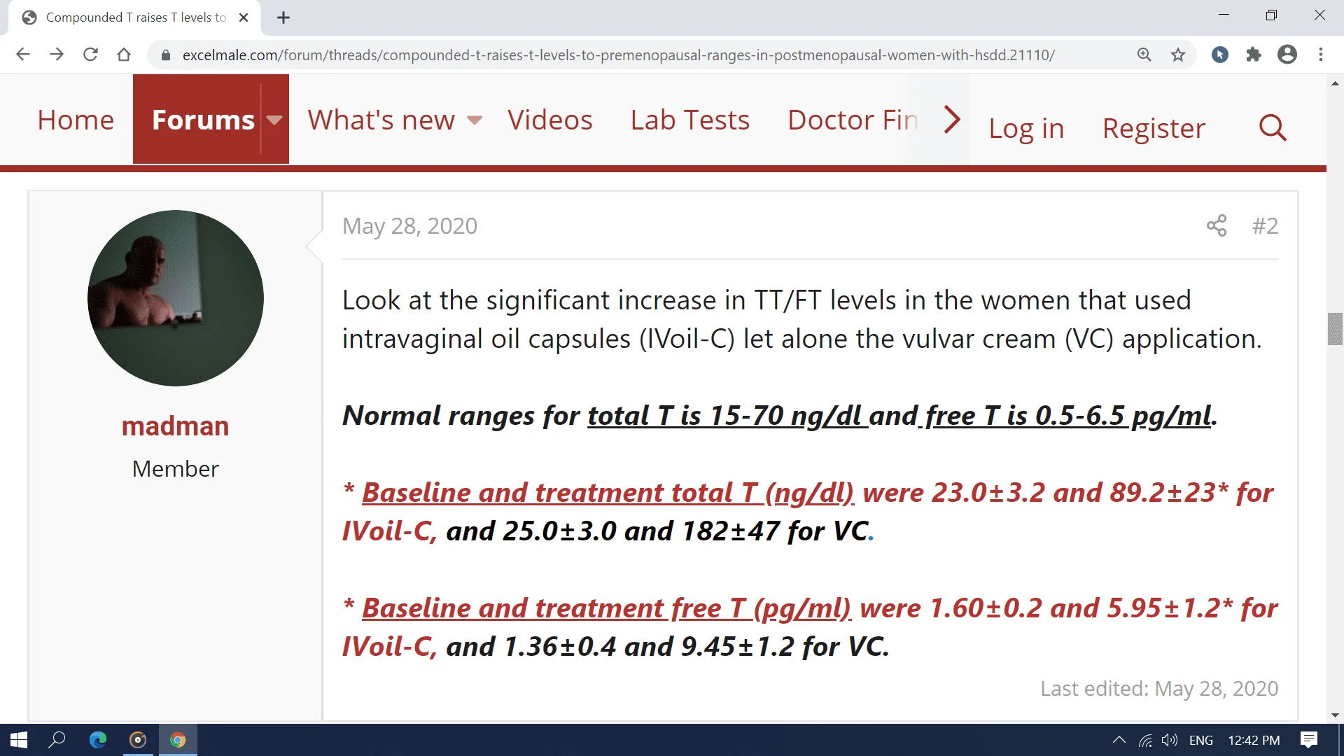Viewport: 1344px width, 756px height.
Task: Show more navigation items with the chevron
Action: [x=951, y=119]
